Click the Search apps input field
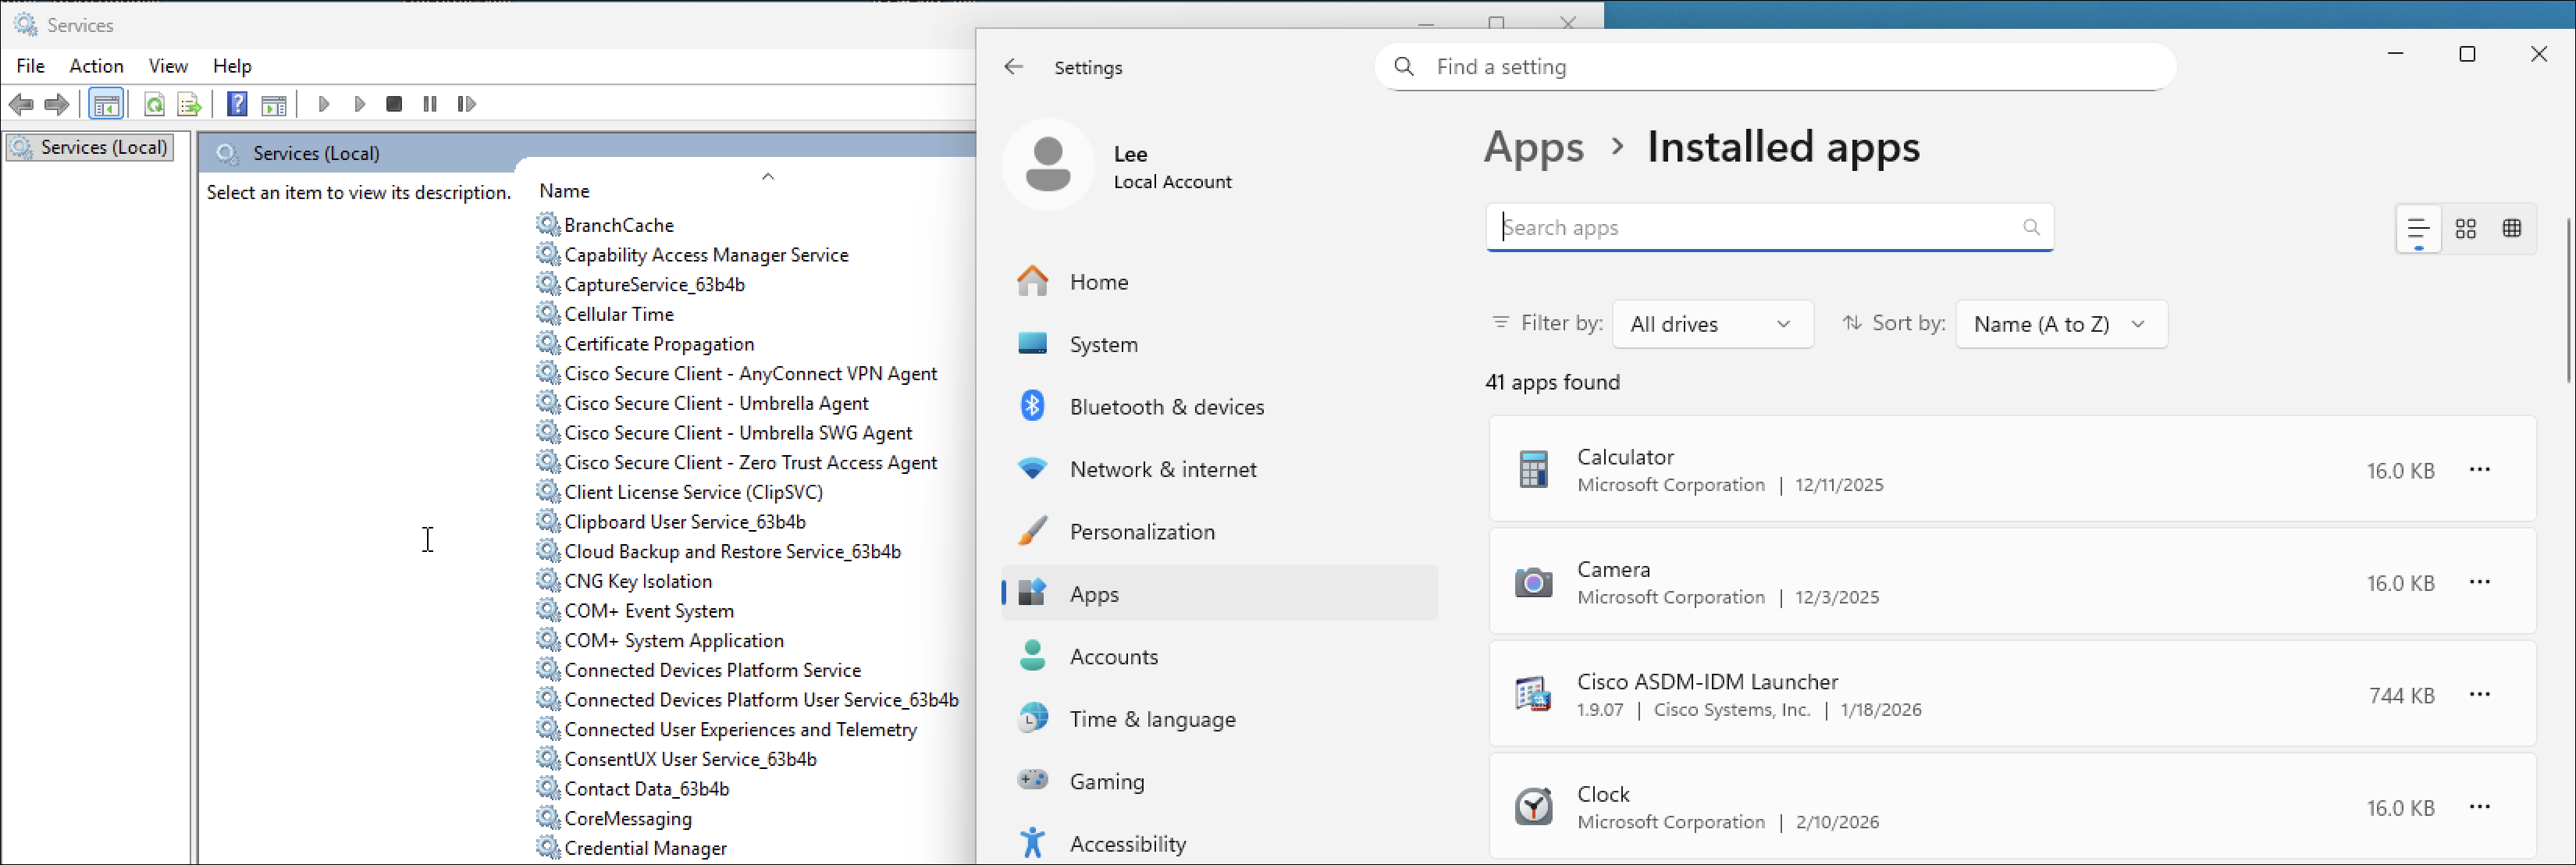2576x865 pixels. tap(1769, 228)
